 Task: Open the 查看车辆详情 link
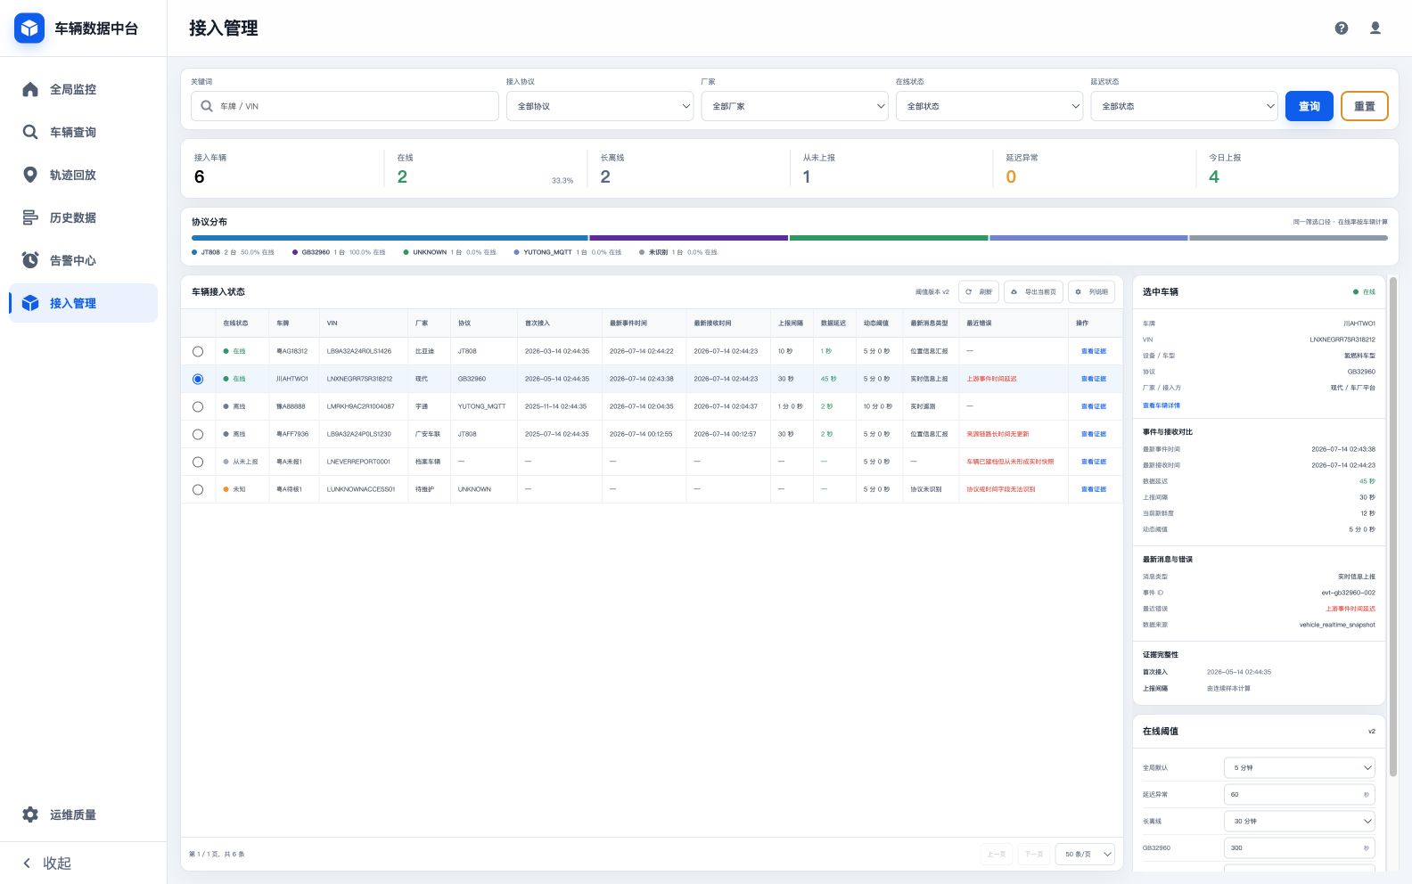[1162, 405]
